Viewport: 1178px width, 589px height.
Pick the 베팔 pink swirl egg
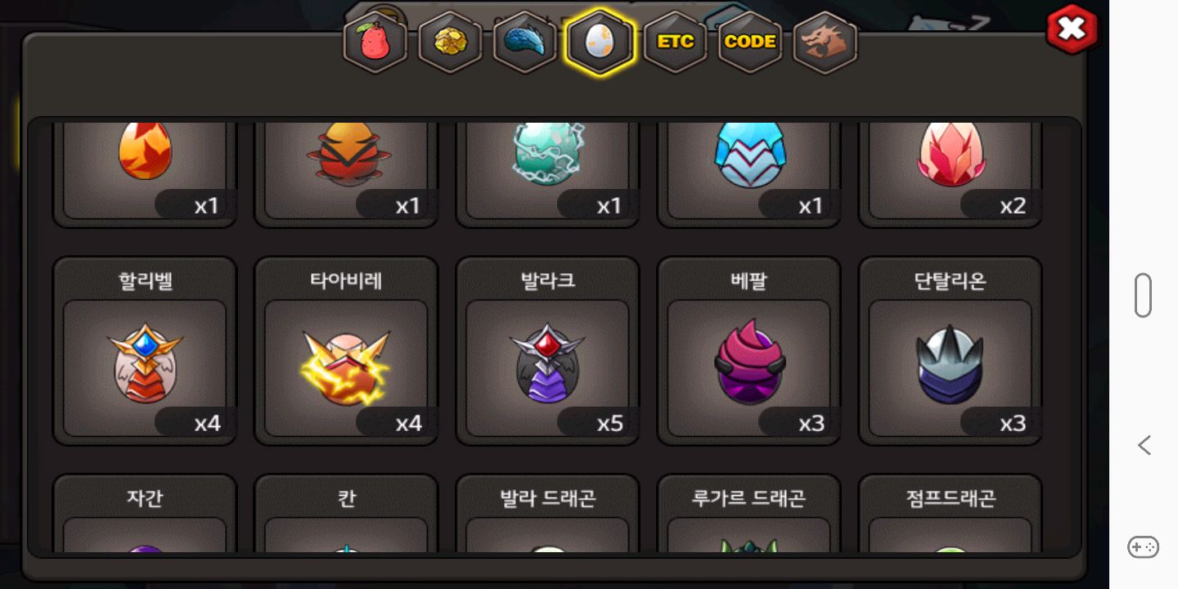click(749, 352)
